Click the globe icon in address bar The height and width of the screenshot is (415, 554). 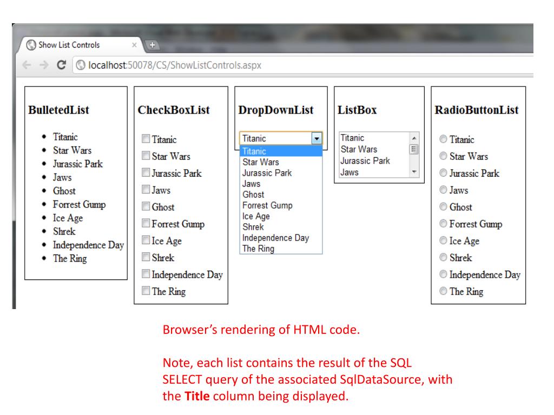click(81, 65)
